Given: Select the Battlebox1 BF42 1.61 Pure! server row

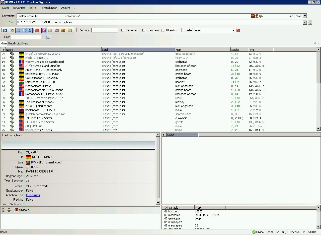Looking at the screenshot, I should pos(158,74).
